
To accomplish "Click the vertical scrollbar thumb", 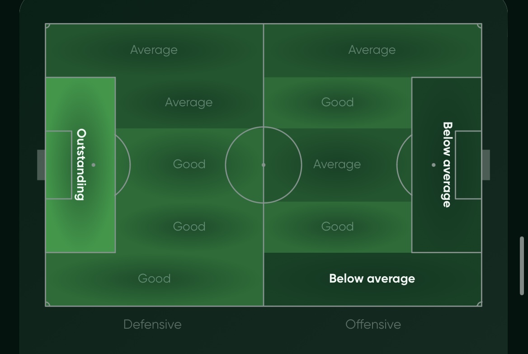I will (x=522, y=265).
